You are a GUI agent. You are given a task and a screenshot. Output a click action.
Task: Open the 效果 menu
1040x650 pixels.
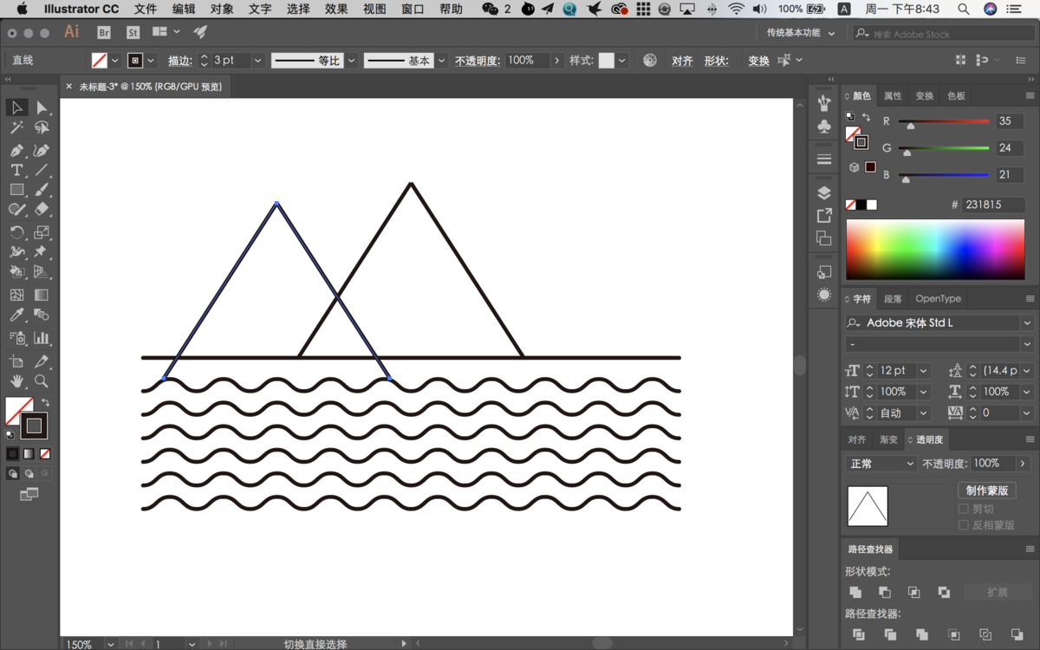(336, 9)
